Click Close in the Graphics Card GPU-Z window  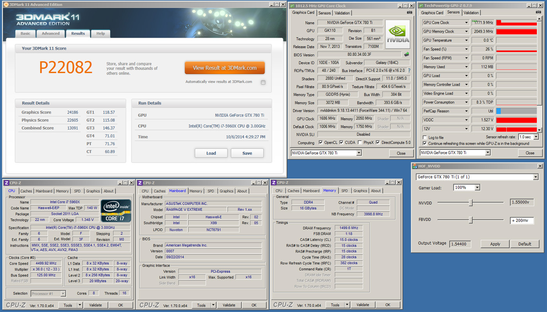point(401,153)
